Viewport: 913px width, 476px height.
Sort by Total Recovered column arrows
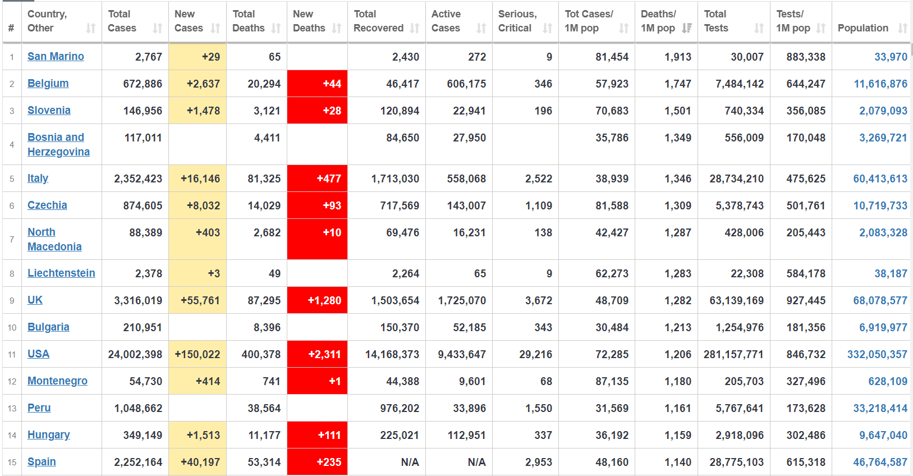pyautogui.click(x=415, y=28)
